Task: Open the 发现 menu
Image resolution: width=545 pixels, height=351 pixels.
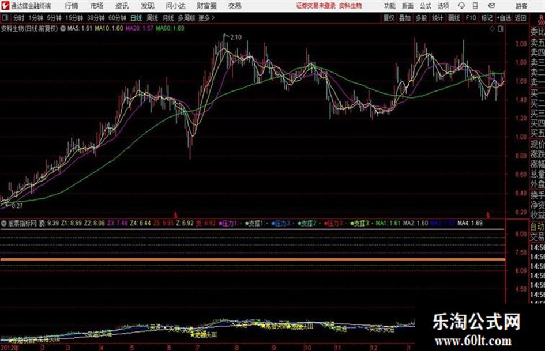Action: [x=148, y=6]
